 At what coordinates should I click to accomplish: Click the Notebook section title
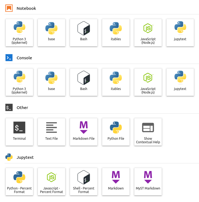point(26,8)
